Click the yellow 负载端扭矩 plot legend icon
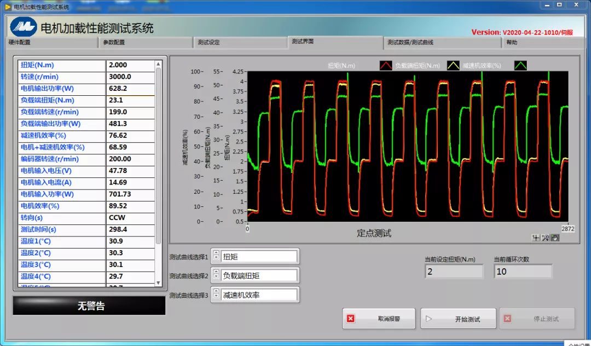 (454, 66)
